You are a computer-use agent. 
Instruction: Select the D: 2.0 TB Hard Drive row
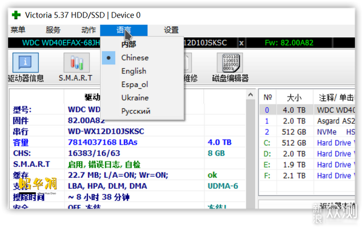point(307,154)
